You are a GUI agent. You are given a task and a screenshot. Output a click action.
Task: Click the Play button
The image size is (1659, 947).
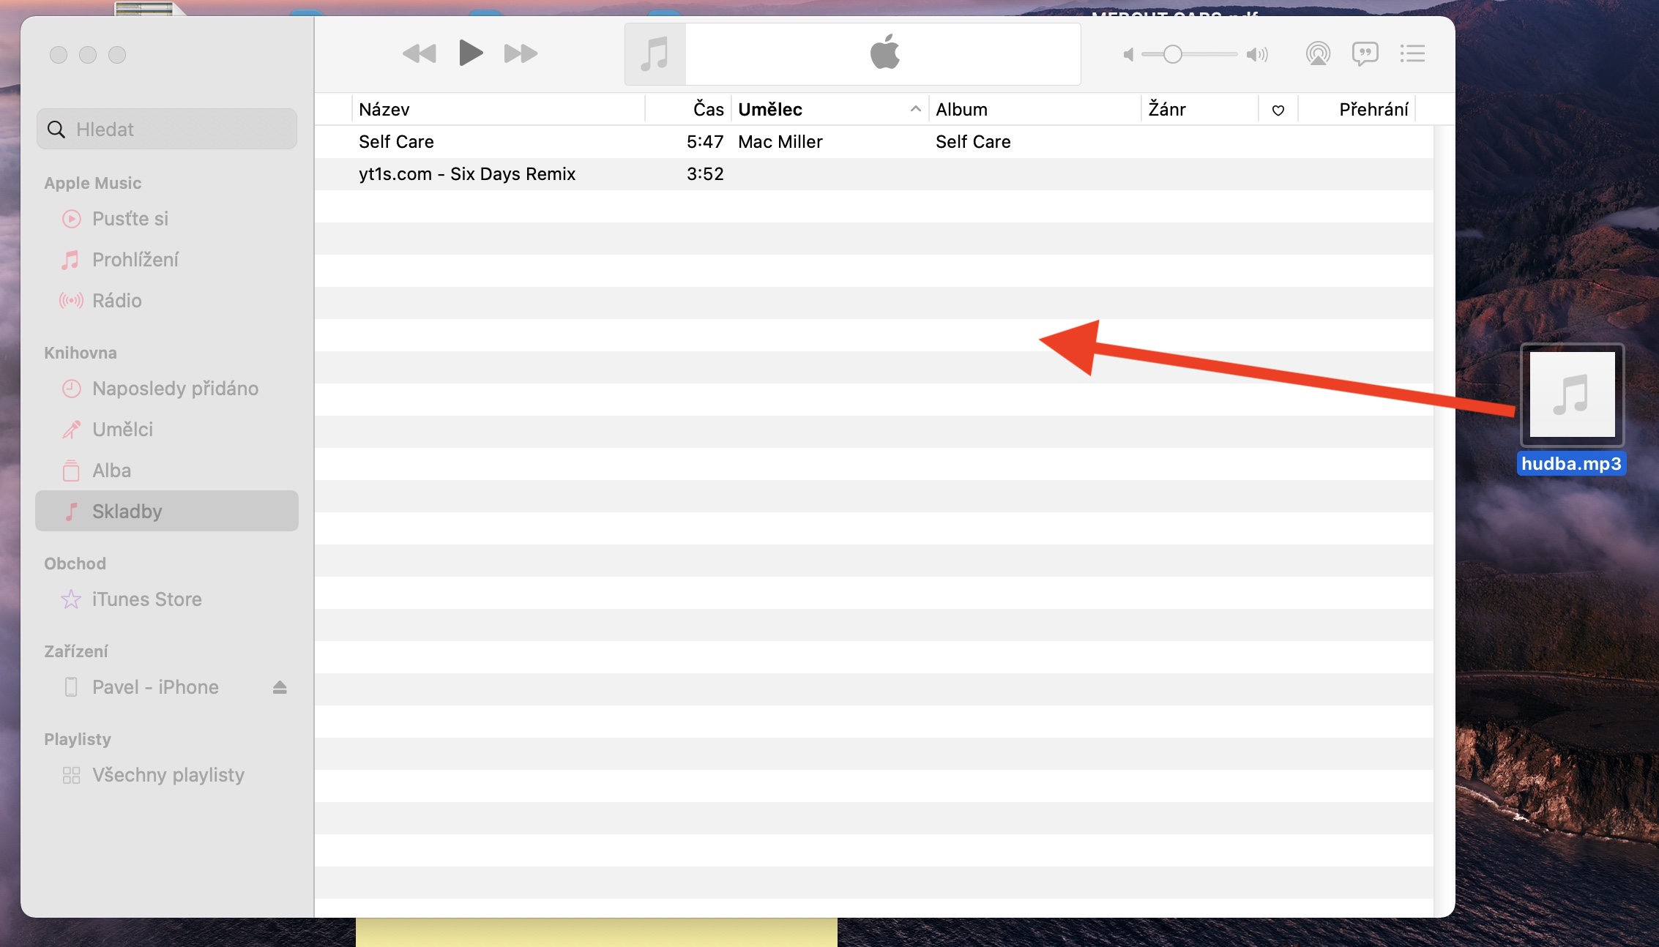point(470,53)
